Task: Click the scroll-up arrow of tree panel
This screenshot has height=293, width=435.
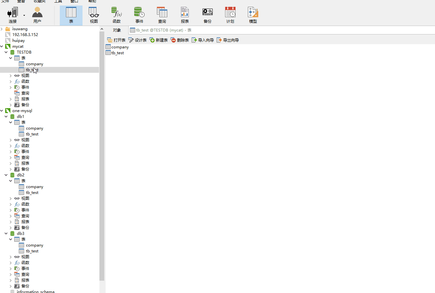Action: point(102,29)
